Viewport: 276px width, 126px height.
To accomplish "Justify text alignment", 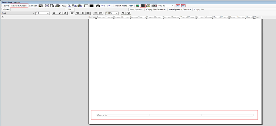I will click(88, 13).
